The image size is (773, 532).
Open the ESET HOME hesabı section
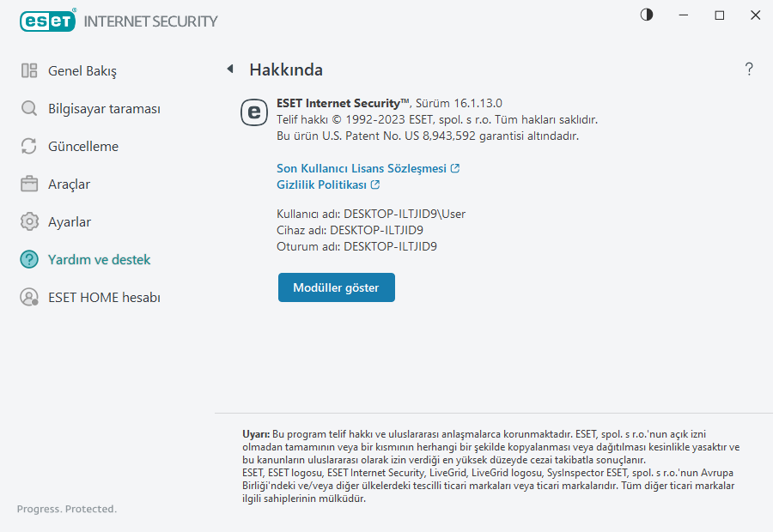[104, 298]
